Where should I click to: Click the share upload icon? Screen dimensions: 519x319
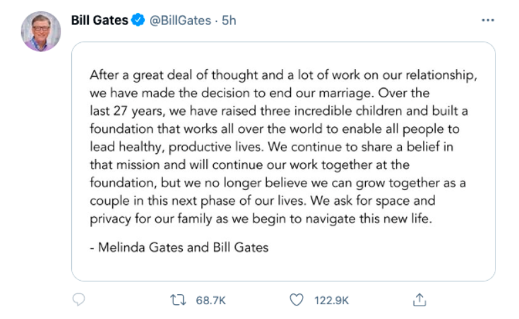pos(420,300)
